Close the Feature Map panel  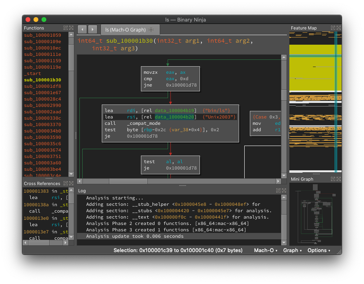tap(338, 28)
